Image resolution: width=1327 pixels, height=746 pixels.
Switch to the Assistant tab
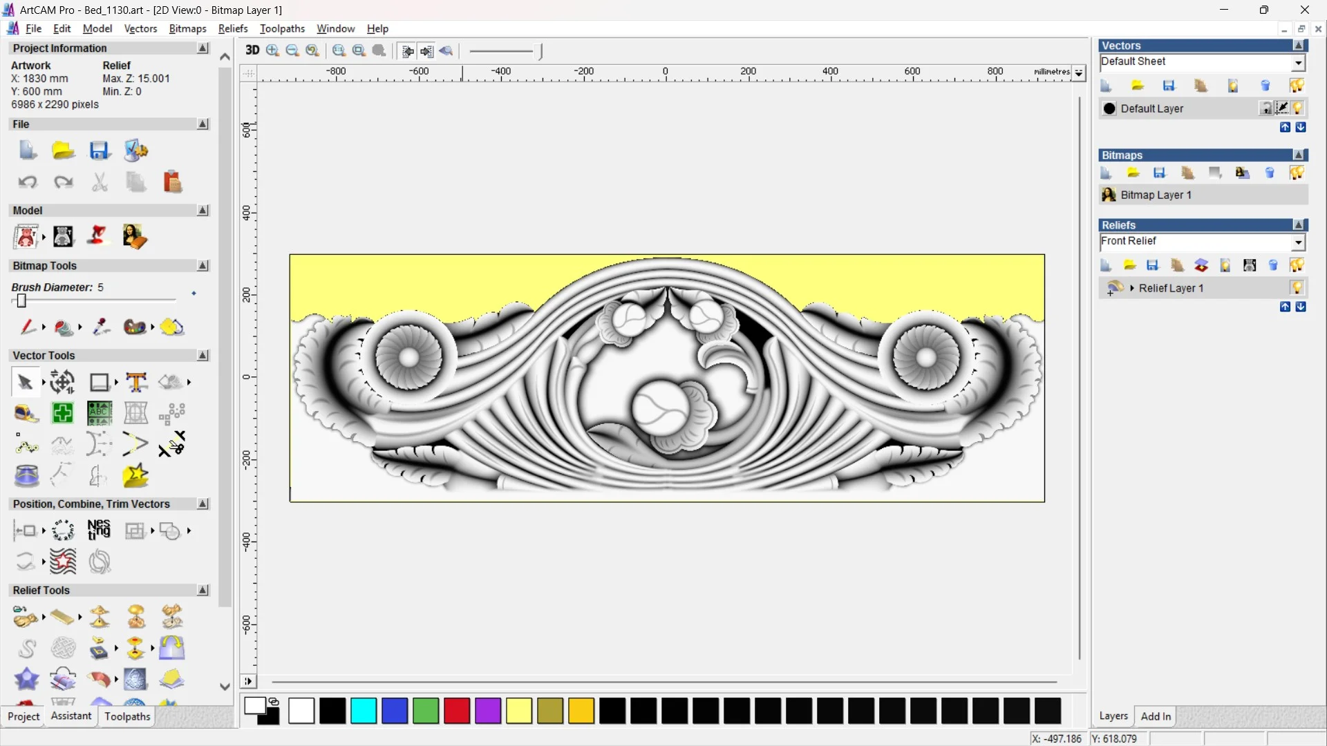pyautogui.click(x=71, y=716)
